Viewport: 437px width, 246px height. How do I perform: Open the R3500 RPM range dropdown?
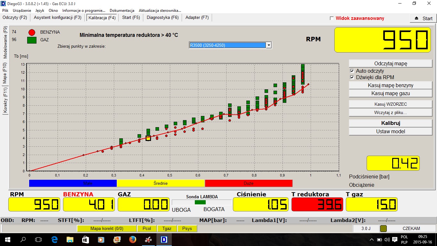tap(269, 45)
